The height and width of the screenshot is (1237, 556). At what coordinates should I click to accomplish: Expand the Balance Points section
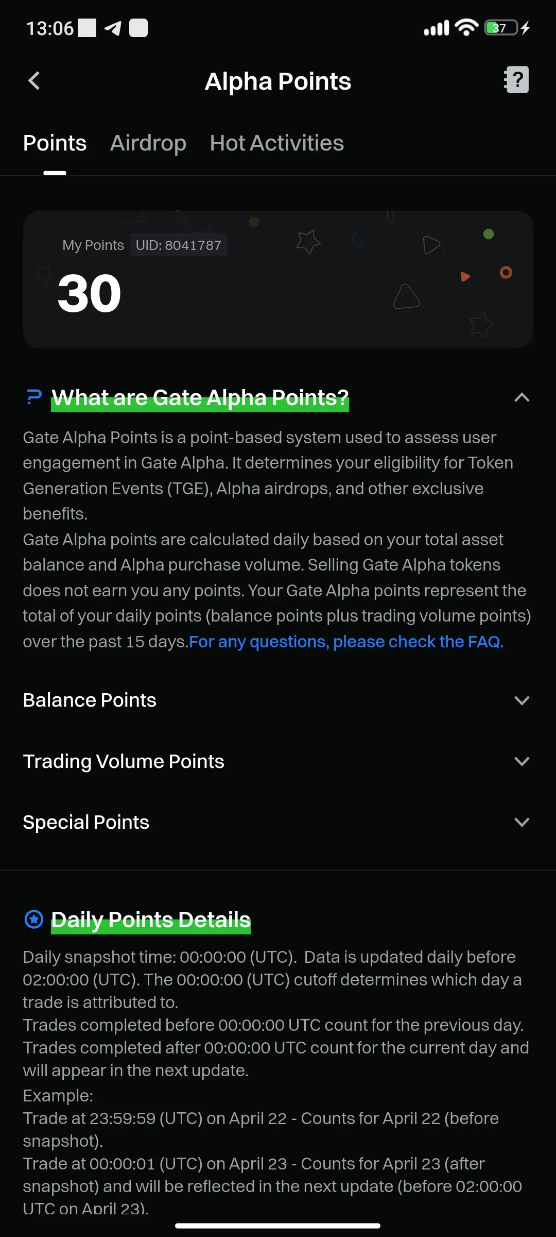click(278, 700)
